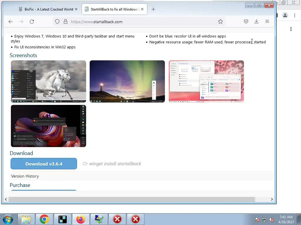Open the second red X taskbar item
The image size is (301, 225).
(136, 219)
